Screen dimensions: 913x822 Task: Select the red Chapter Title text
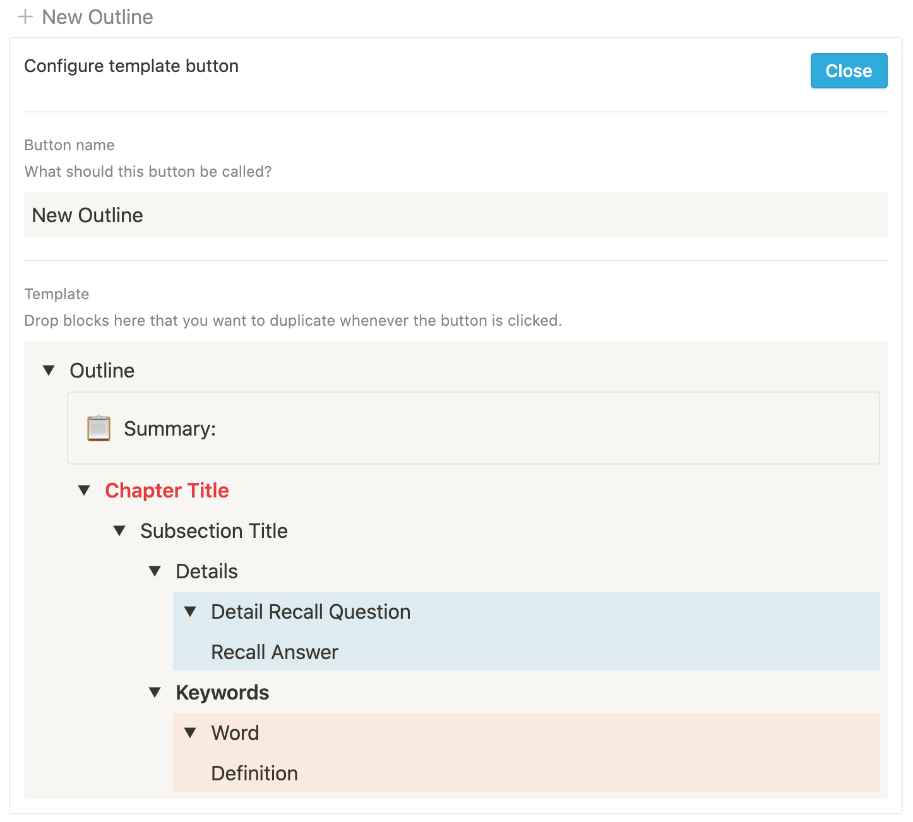[x=167, y=491]
